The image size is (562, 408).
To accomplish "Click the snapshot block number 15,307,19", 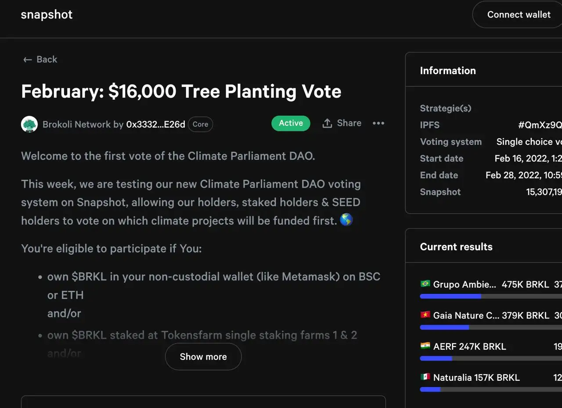I will pos(544,192).
